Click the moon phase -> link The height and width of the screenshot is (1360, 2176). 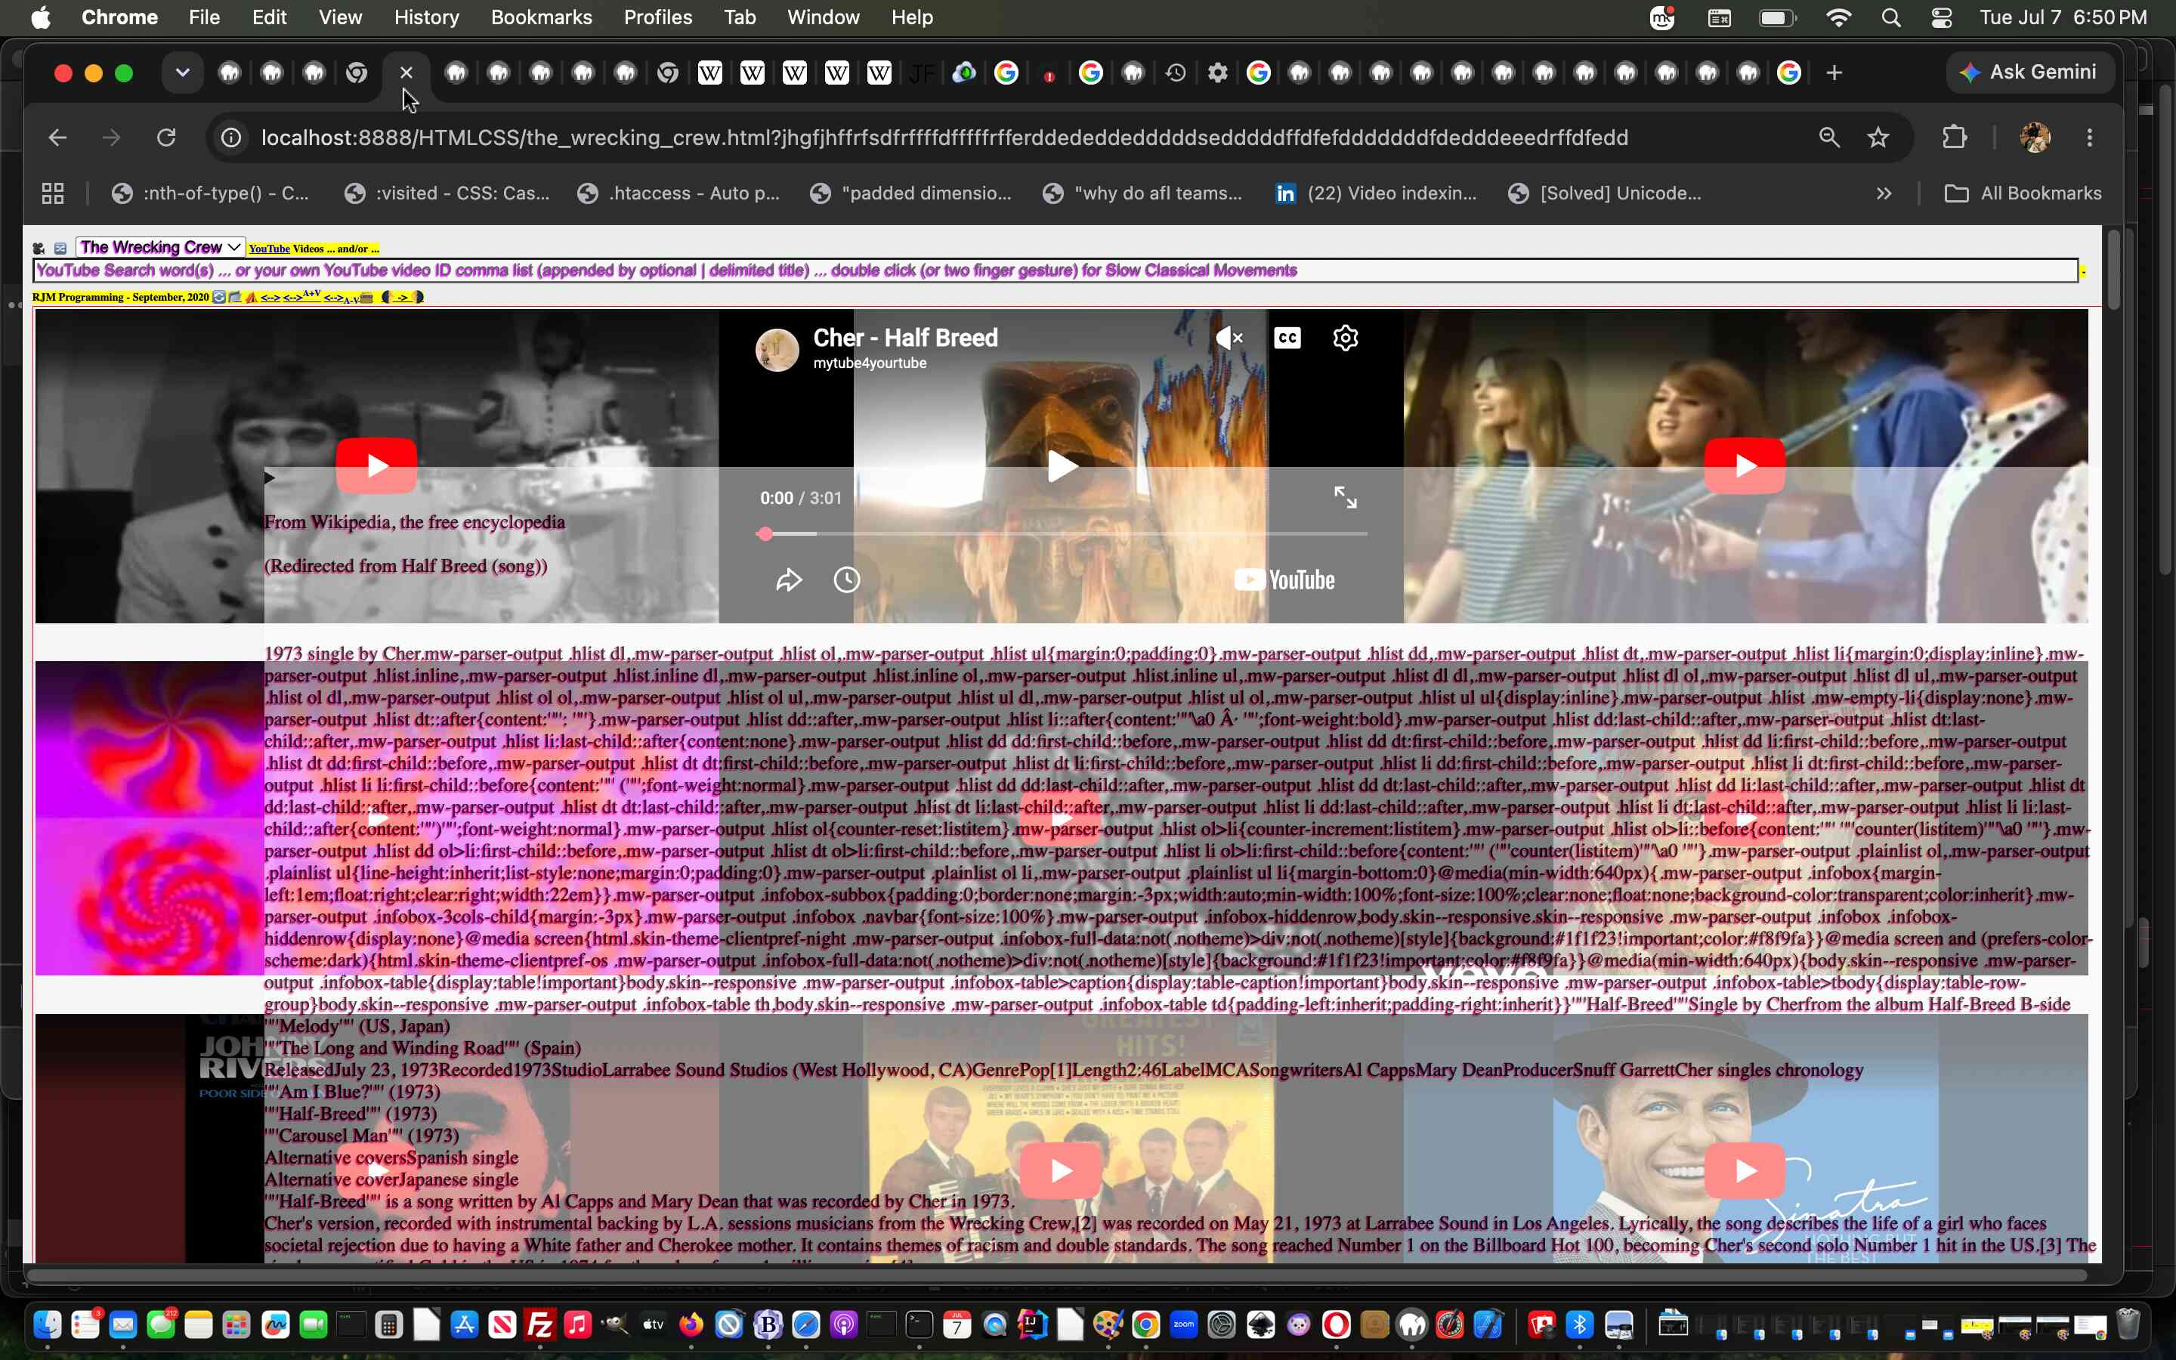tap(403, 297)
